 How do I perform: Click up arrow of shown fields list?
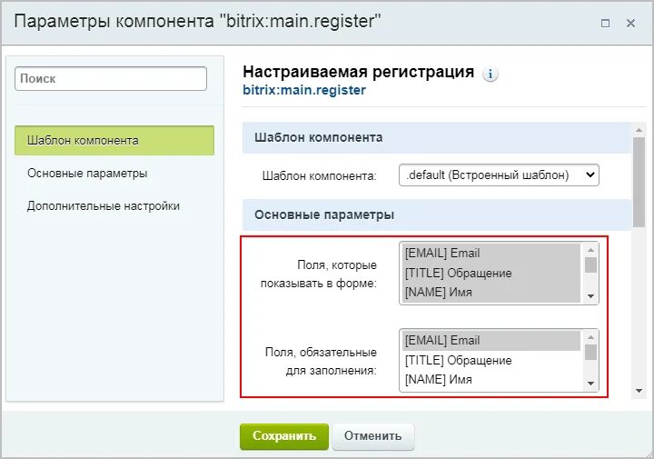point(590,250)
